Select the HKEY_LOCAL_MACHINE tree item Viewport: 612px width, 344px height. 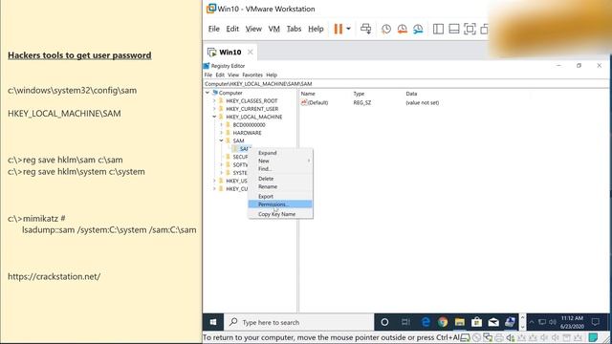(x=253, y=117)
